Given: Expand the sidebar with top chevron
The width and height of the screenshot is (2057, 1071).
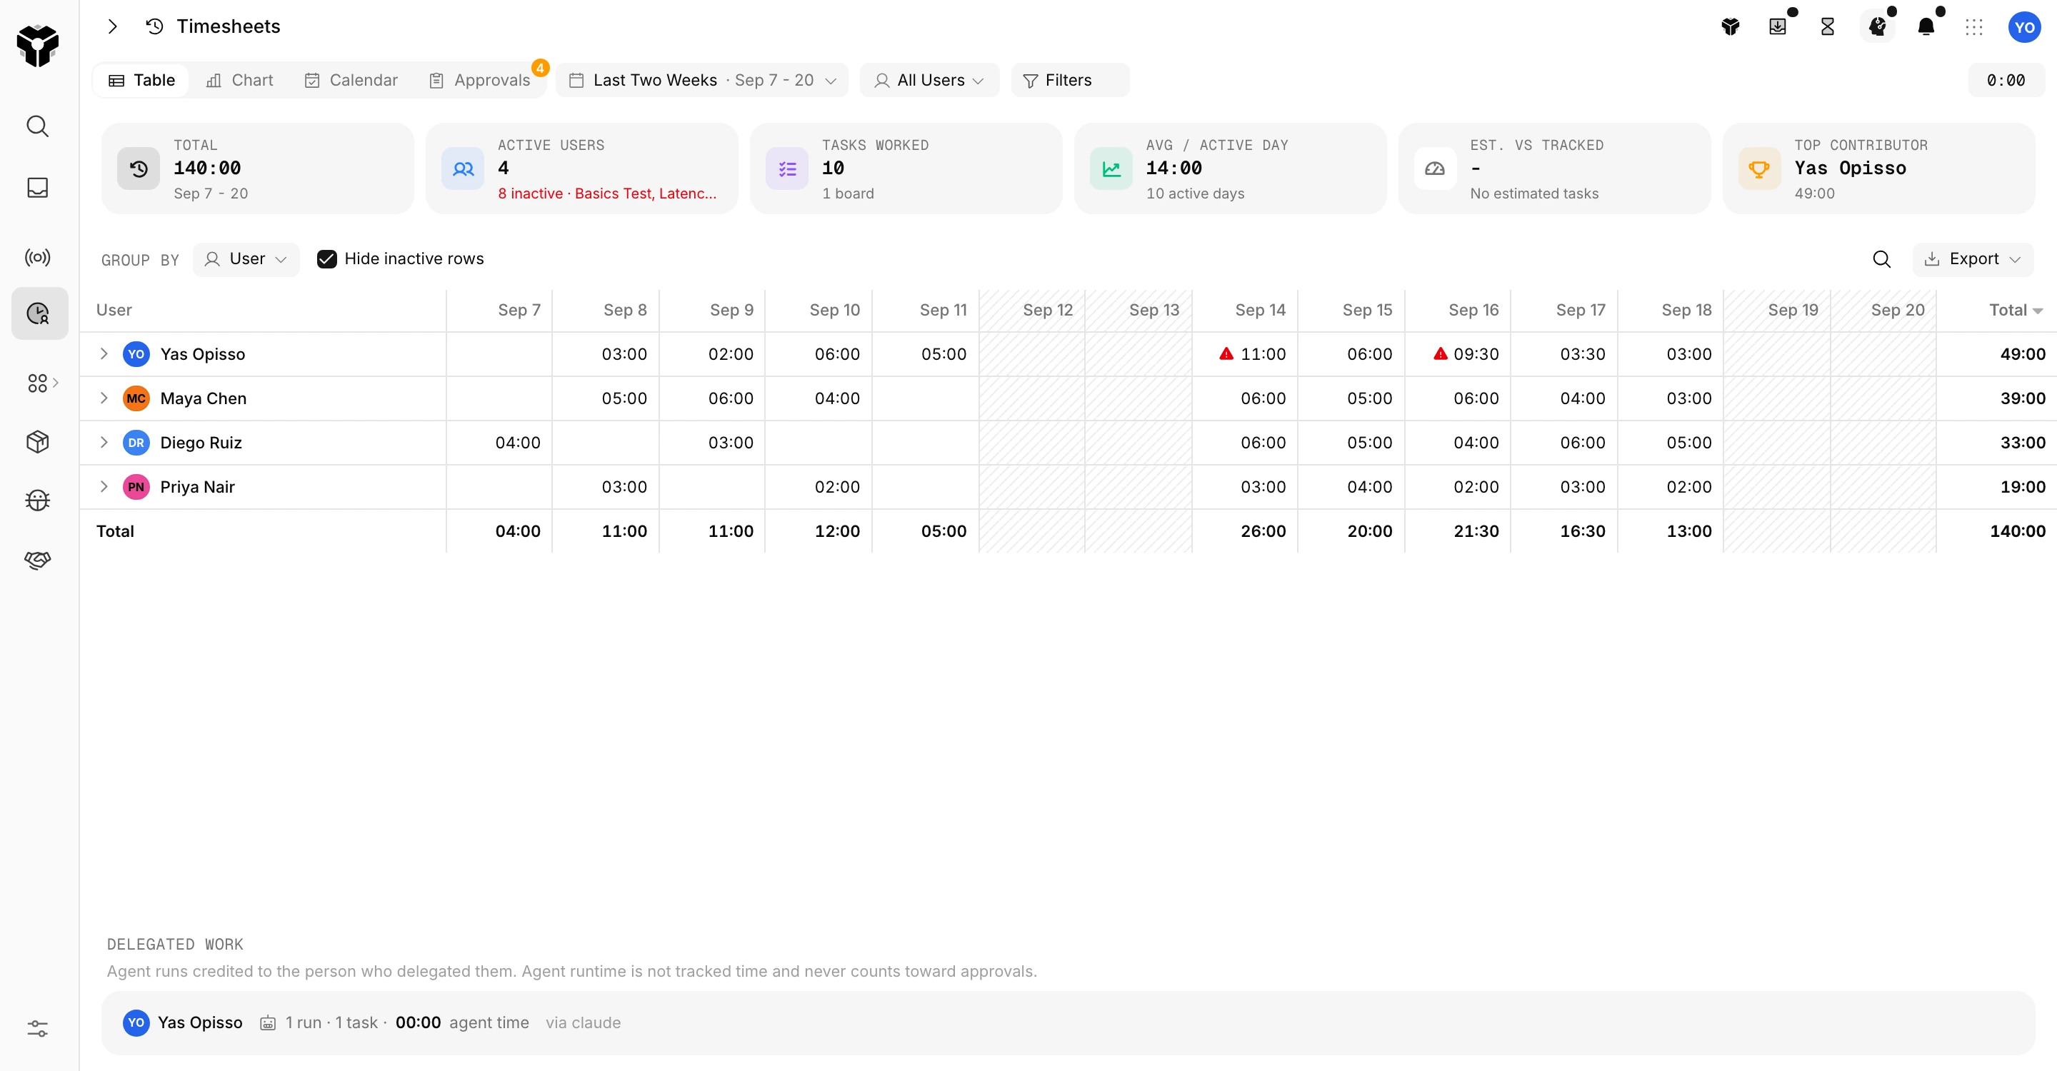Looking at the screenshot, I should coord(113,26).
